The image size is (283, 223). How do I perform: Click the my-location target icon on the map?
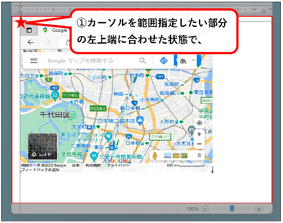(x=199, y=123)
